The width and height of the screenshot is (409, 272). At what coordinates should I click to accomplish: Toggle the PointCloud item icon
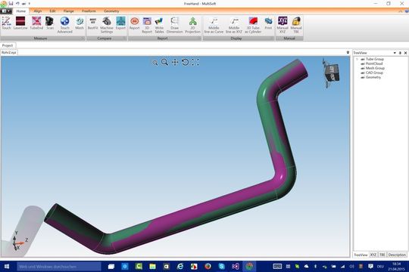[363, 63]
